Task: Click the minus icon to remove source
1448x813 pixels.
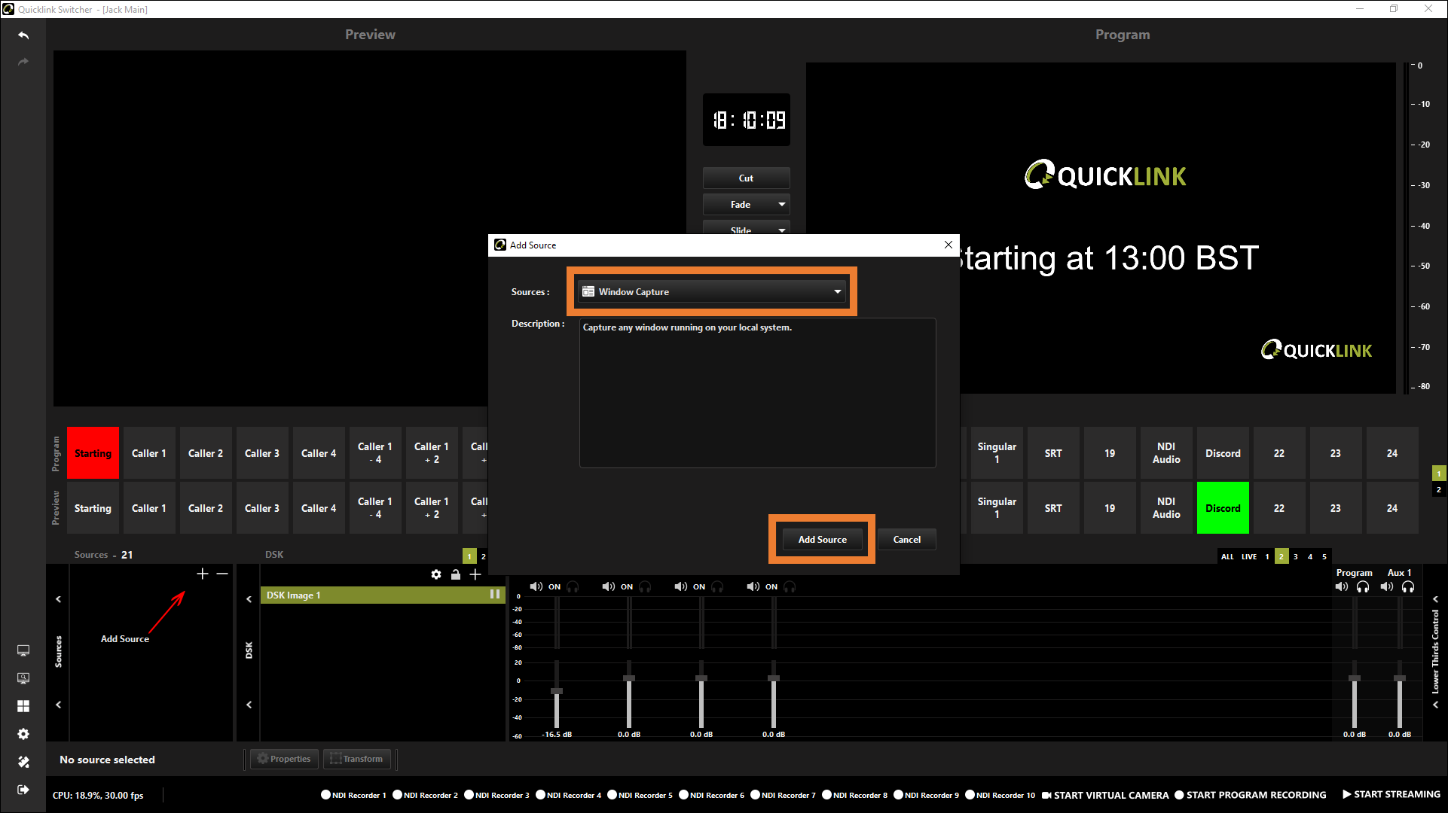Action: 222,574
